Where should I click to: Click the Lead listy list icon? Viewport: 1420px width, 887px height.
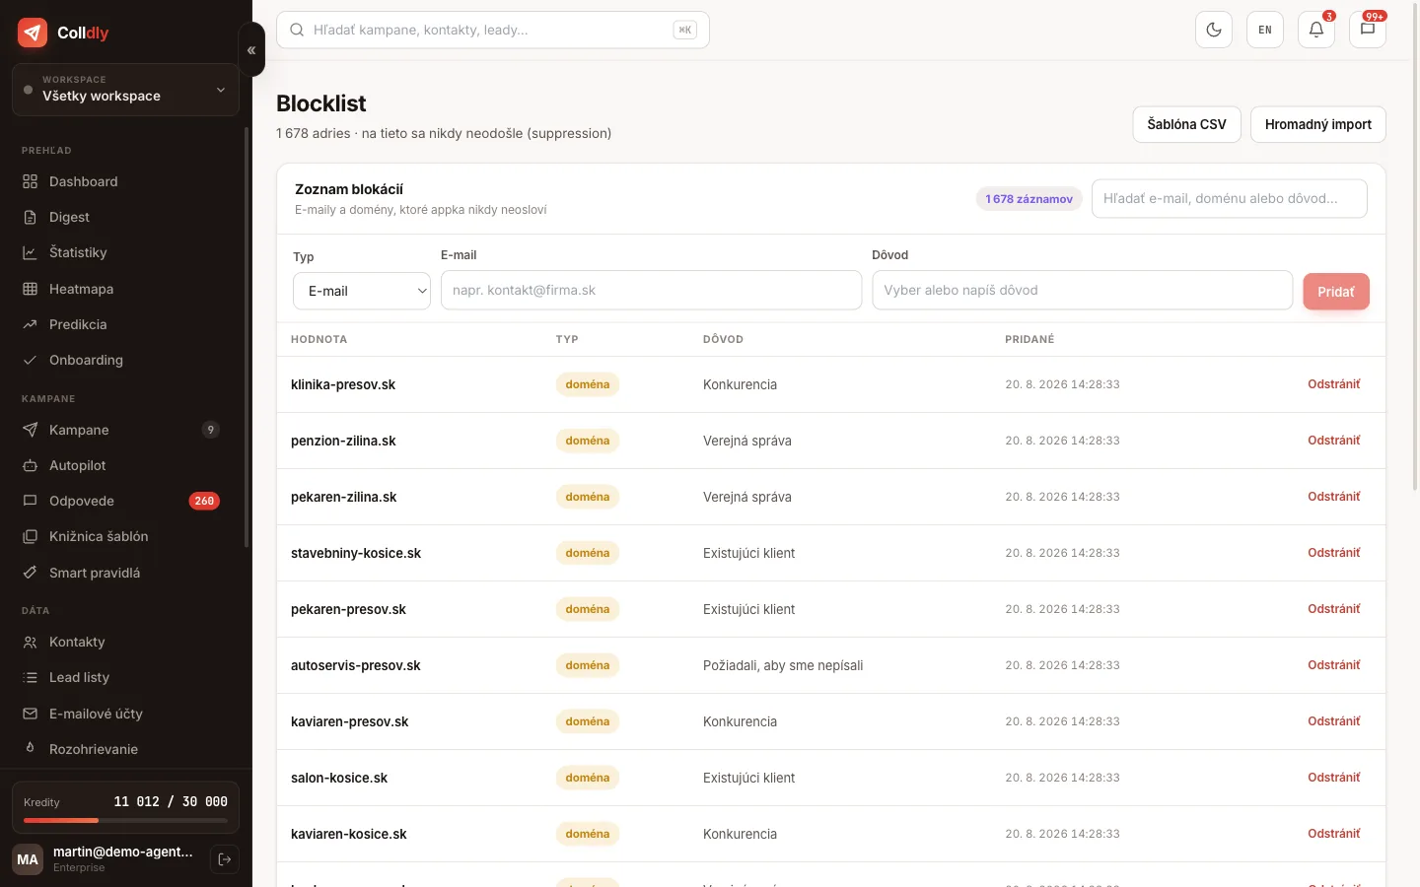point(30,677)
